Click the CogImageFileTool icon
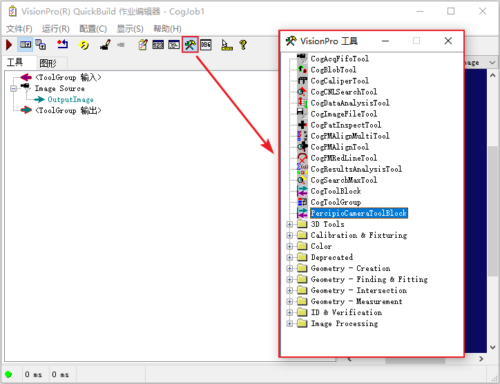The height and width of the screenshot is (384, 500). tap(302, 114)
